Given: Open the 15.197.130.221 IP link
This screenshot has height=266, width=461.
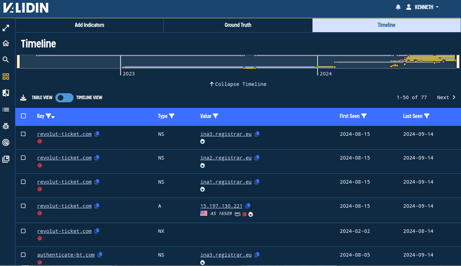Looking at the screenshot, I should (x=221, y=206).
